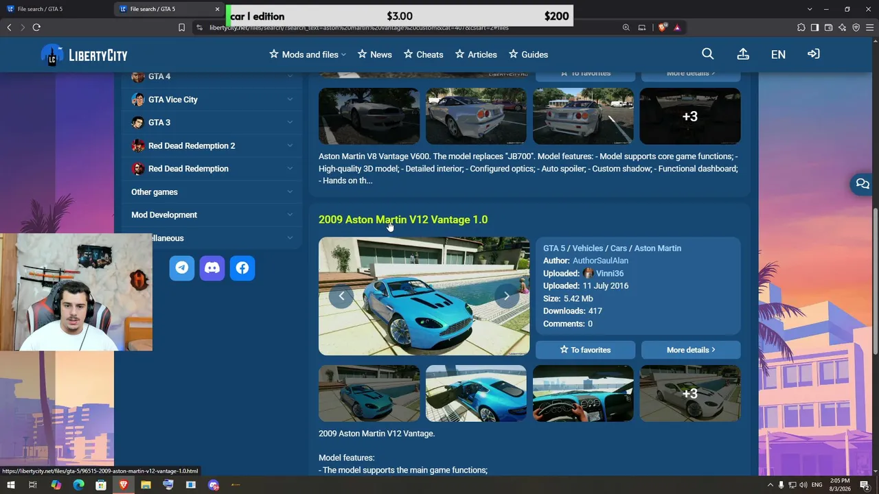Open the steering wheel interior thumbnail

(x=583, y=393)
